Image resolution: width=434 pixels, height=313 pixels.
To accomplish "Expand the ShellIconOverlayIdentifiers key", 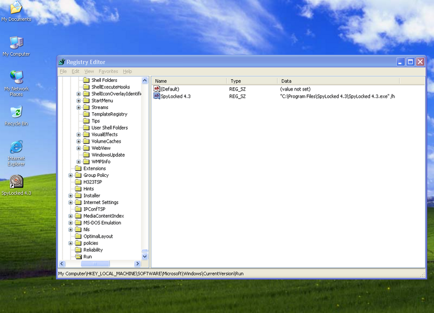I will (79, 94).
